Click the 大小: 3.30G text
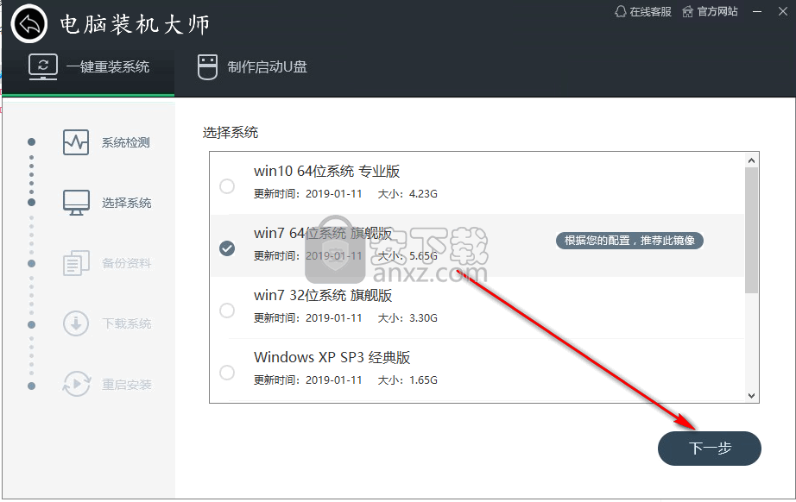The width and height of the screenshot is (796, 502). click(407, 318)
